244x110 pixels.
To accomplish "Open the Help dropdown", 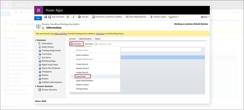I will pos(205,17).
